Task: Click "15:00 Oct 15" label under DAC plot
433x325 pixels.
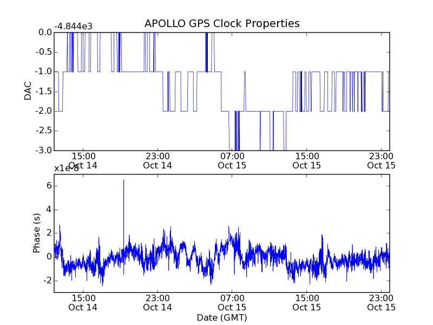Action: tap(306, 161)
